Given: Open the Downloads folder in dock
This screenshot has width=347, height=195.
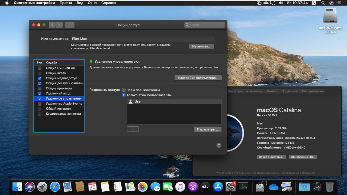Looking at the screenshot, I should pos(304,187).
